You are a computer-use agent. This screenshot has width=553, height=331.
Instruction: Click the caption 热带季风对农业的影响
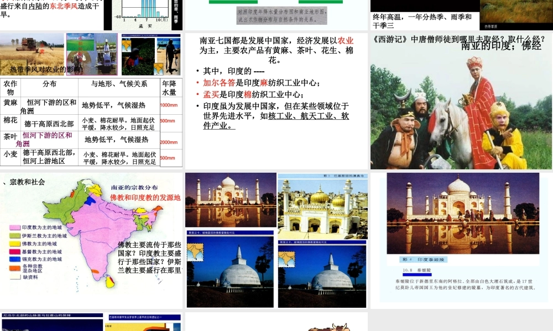[46, 70]
